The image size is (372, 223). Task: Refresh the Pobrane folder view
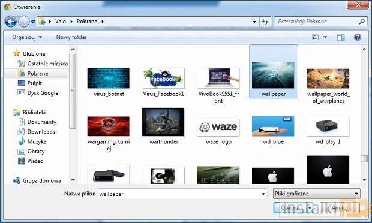(265, 22)
